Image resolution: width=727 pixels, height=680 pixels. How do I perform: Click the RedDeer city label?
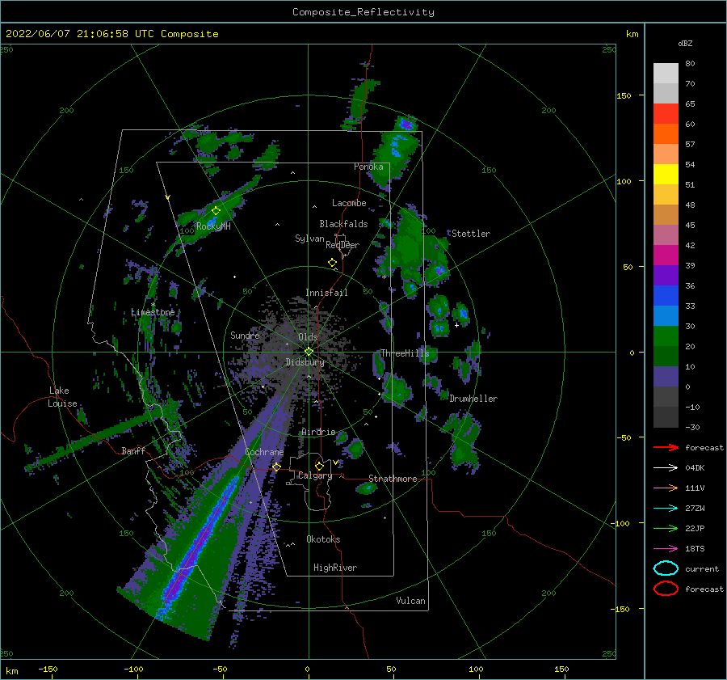(342, 245)
